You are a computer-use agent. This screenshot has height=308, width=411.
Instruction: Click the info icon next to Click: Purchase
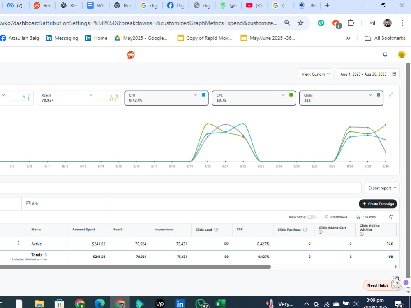tap(305, 230)
